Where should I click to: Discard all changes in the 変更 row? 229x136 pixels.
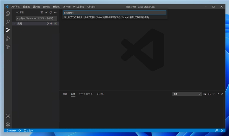click(48, 23)
